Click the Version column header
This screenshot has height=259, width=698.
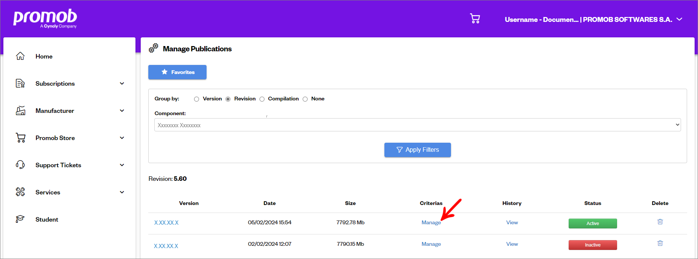pyautogui.click(x=189, y=203)
